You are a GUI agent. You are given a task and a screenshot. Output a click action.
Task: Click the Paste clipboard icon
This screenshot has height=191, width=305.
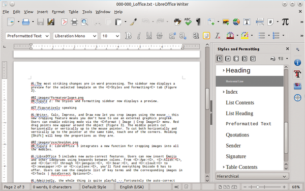point(118,22)
